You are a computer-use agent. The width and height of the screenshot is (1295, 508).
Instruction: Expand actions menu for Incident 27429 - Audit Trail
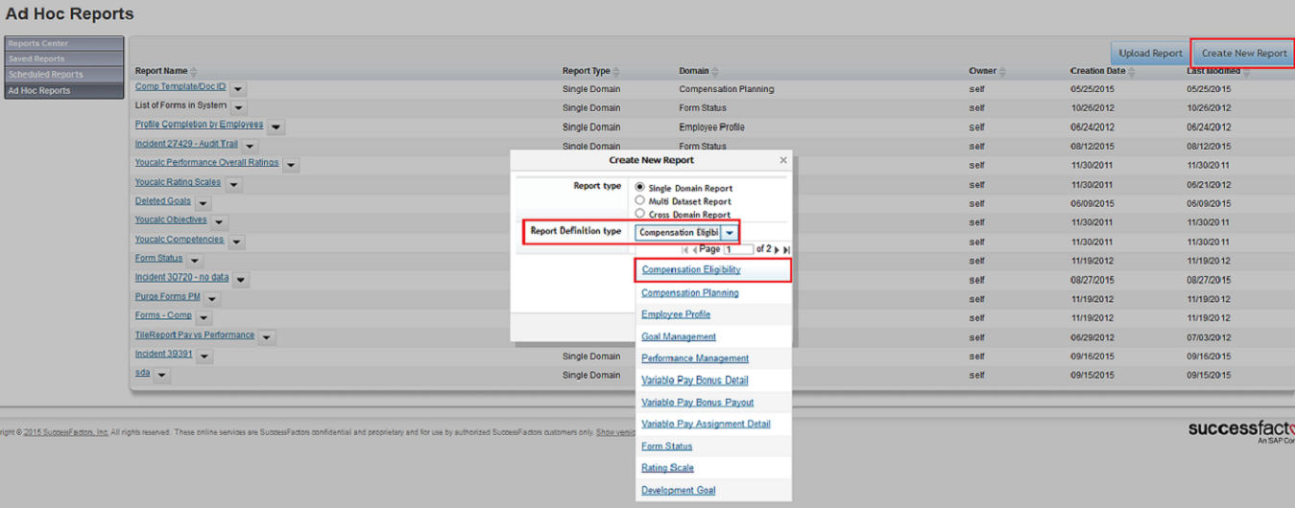[x=251, y=146]
